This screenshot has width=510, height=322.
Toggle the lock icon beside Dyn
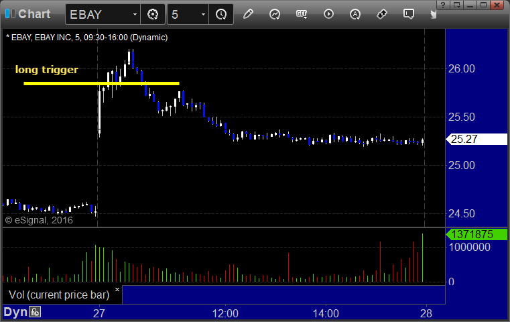[35, 312]
